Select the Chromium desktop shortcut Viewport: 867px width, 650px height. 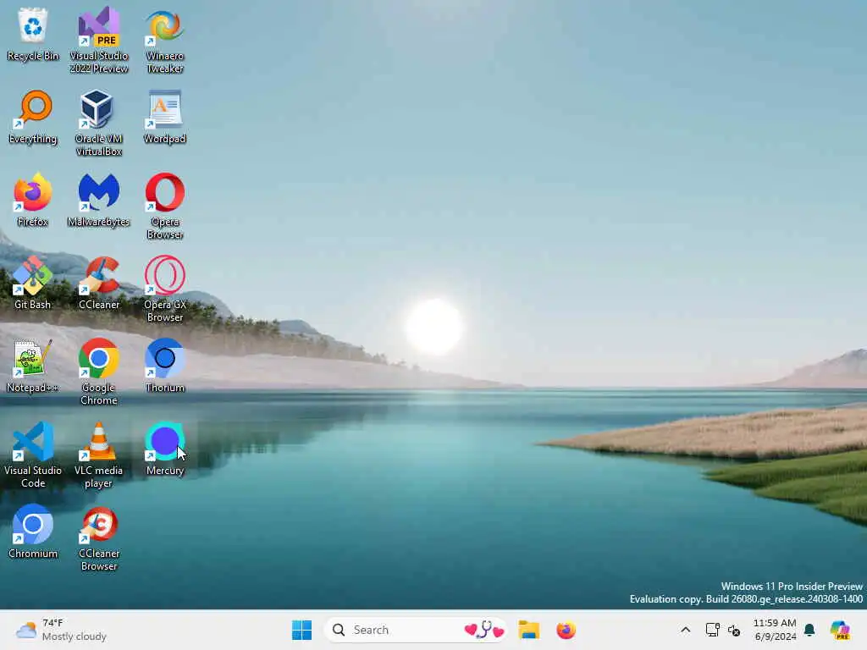[x=33, y=532]
